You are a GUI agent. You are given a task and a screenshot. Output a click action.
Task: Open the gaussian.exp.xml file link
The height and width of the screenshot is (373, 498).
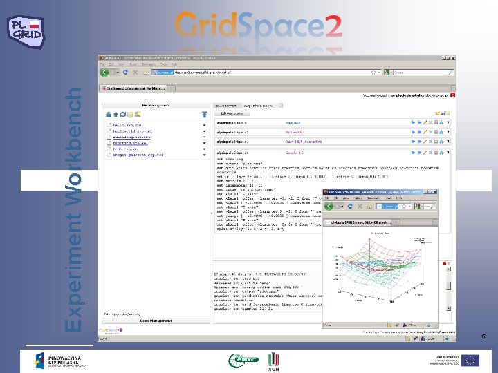138,155
